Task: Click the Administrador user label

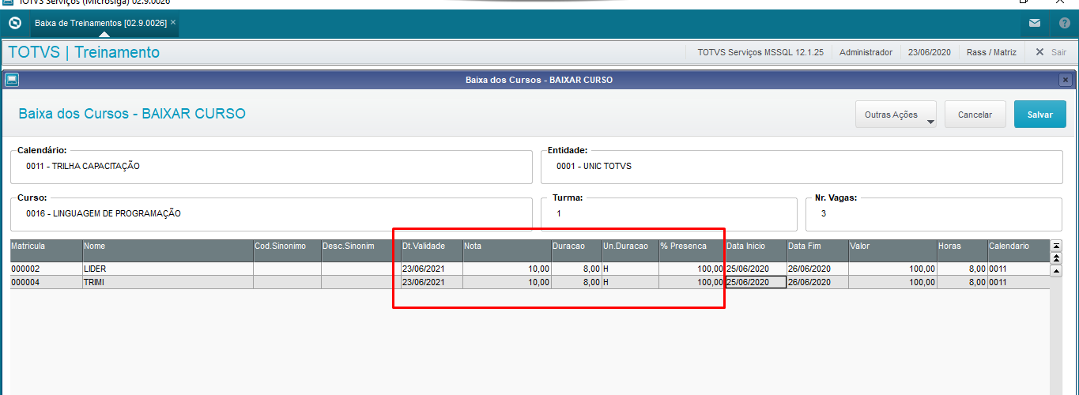Action: pyautogui.click(x=866, y=52)
